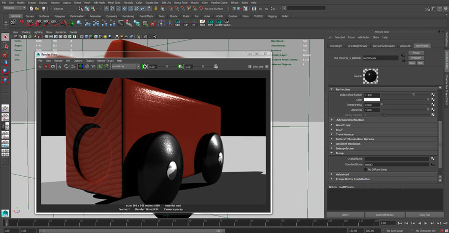Image resolution: width=449 pixels, height=233 pixels.
Task: Click the Copy Tab button
Action: (x=425, y=215)
